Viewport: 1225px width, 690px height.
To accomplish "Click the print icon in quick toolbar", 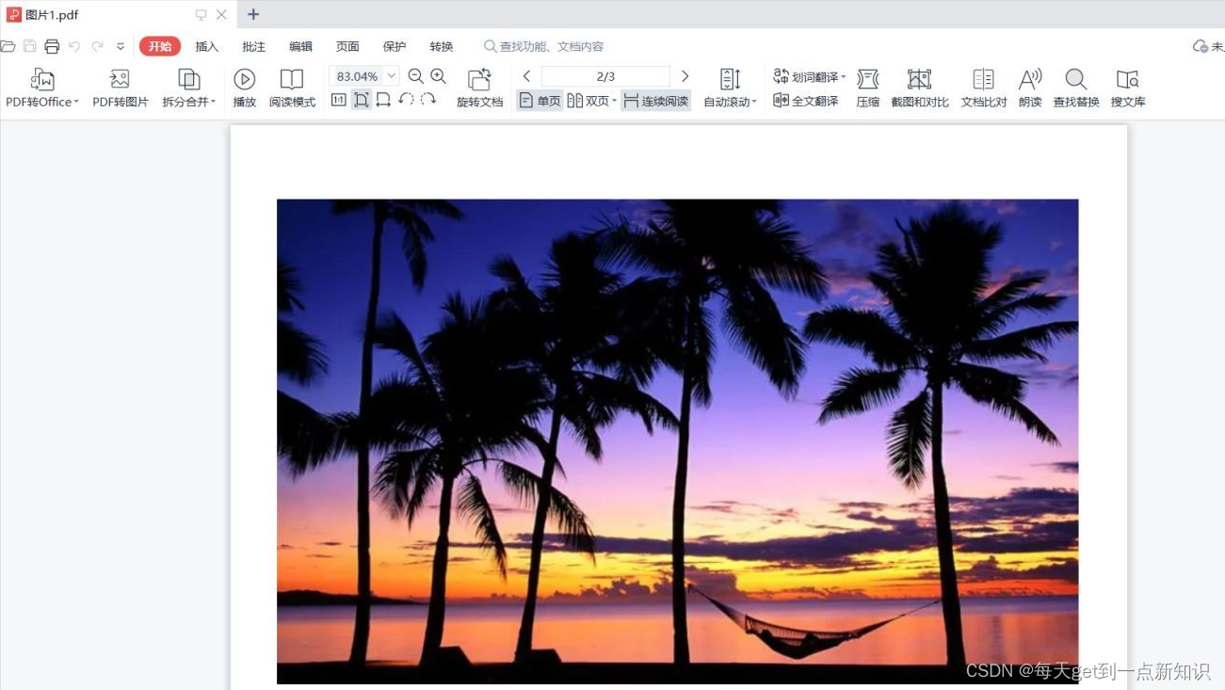I will [52, 46].
